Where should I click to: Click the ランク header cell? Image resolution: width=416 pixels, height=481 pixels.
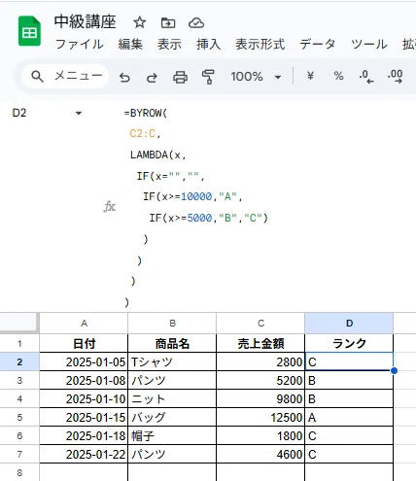tap(349, 343)
